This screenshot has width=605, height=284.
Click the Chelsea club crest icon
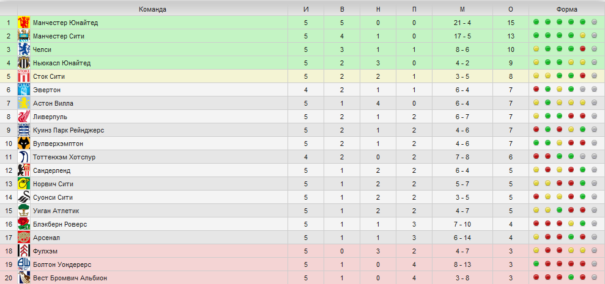pos(24,49)
